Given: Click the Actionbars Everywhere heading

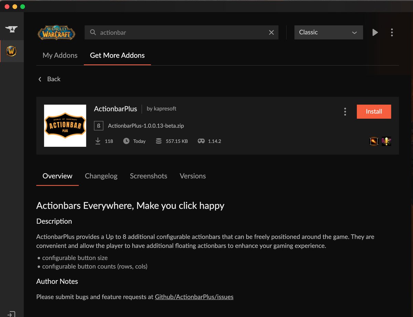Looking at the screenshot, I should pyautogui.click(x=130, y=206).
